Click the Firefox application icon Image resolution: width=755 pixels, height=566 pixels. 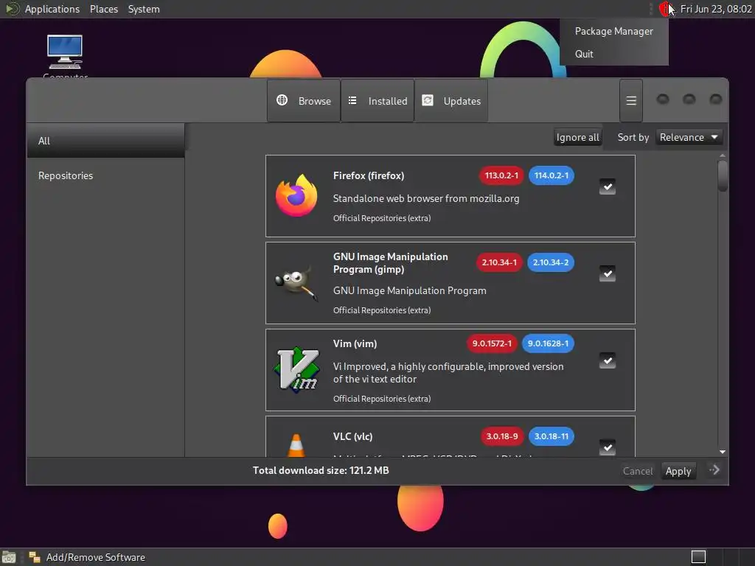pos(296,195)
